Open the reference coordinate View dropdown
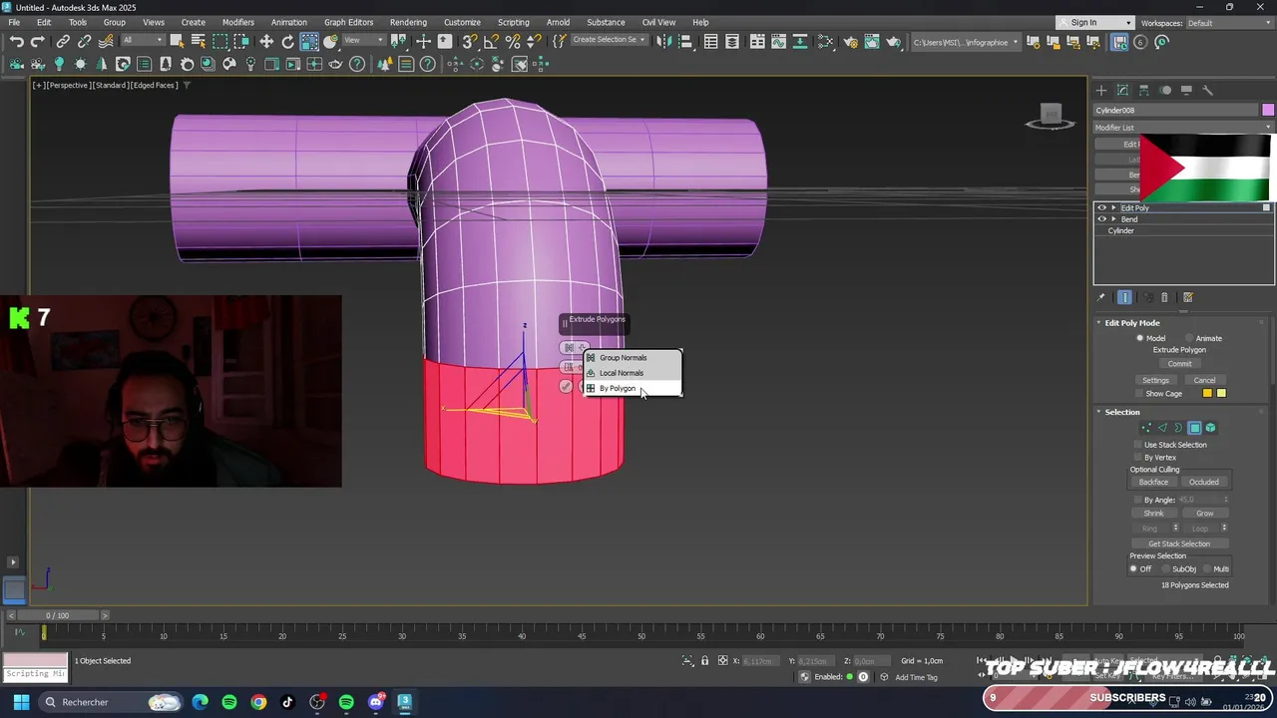This screenshot has height=718, width=1277. [364, 41]
